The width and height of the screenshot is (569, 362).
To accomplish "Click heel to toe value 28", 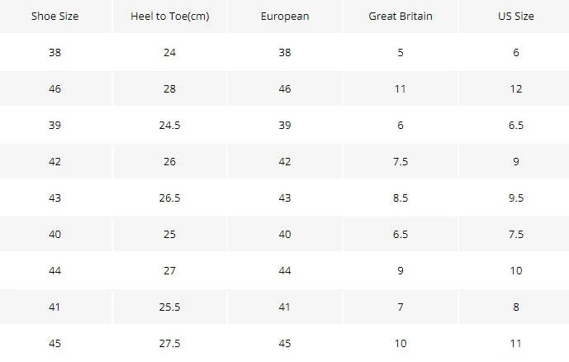I will [x=170, y=89].
